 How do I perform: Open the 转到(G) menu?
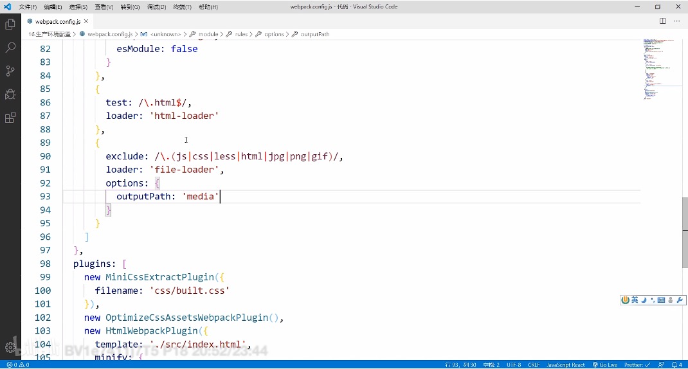coord(130,7)
